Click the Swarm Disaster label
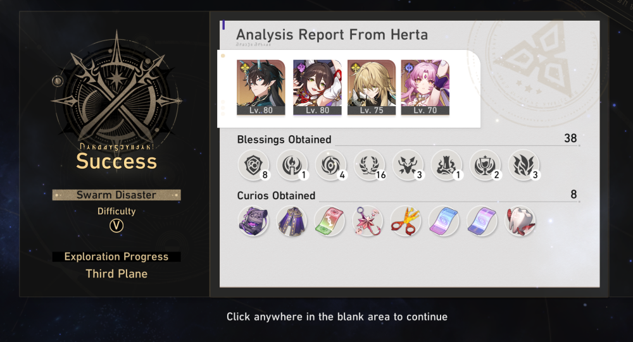This screenshot has width=633, height=342. point(116,195)
